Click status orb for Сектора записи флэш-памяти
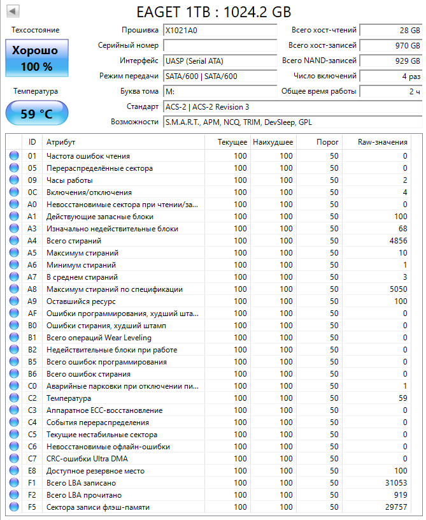Viewport: 426px width, 520px height. pyautogui.click(x=14, y=507)
